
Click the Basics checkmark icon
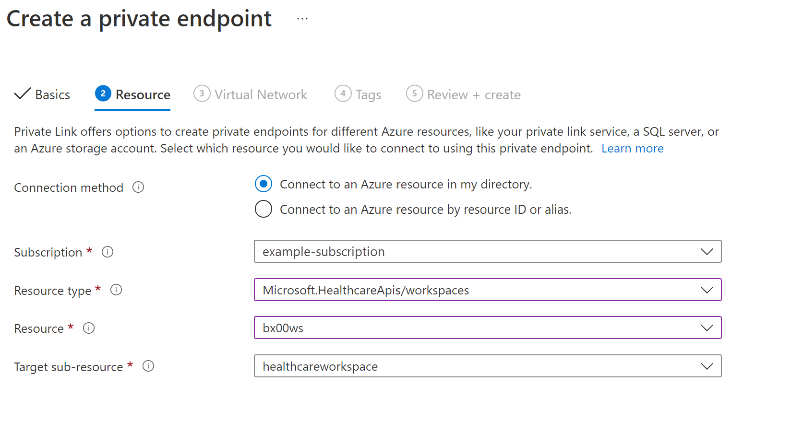(23, 94)
